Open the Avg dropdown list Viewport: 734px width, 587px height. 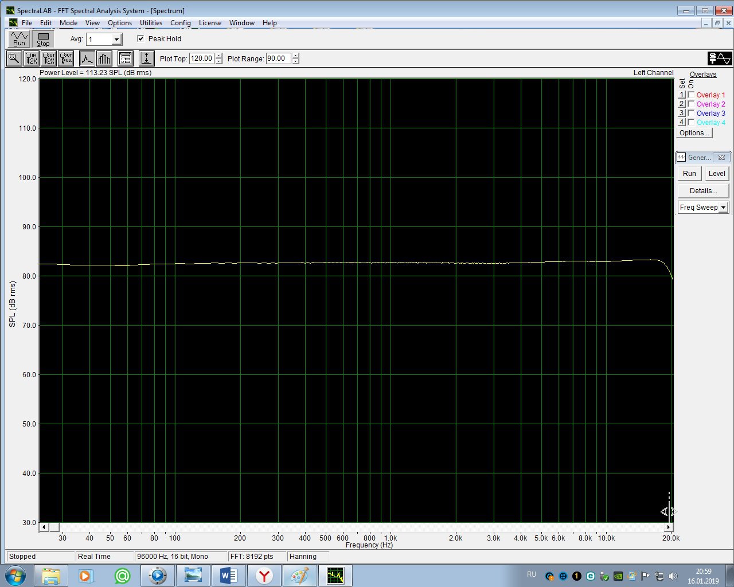116,39
